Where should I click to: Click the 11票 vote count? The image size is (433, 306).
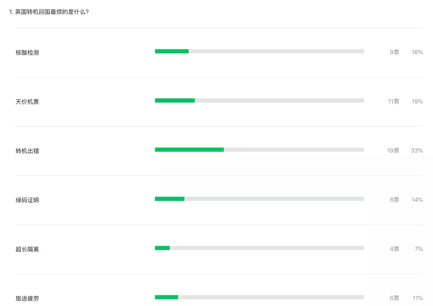coord(393,101)
